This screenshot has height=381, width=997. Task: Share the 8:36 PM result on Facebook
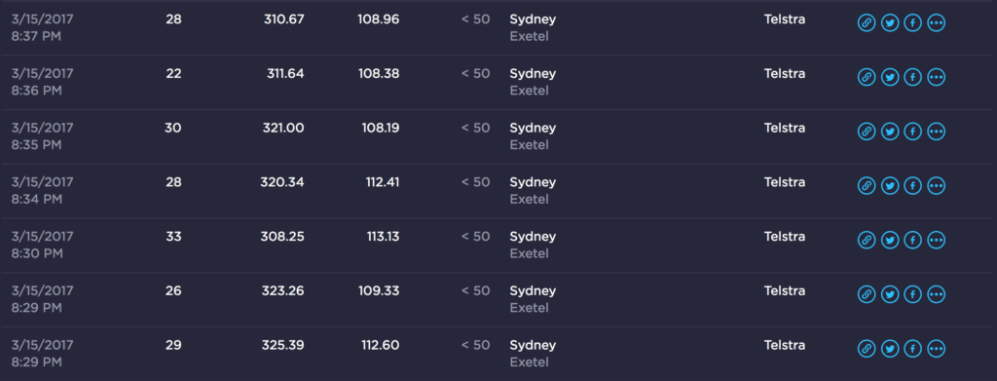[912, 78]
